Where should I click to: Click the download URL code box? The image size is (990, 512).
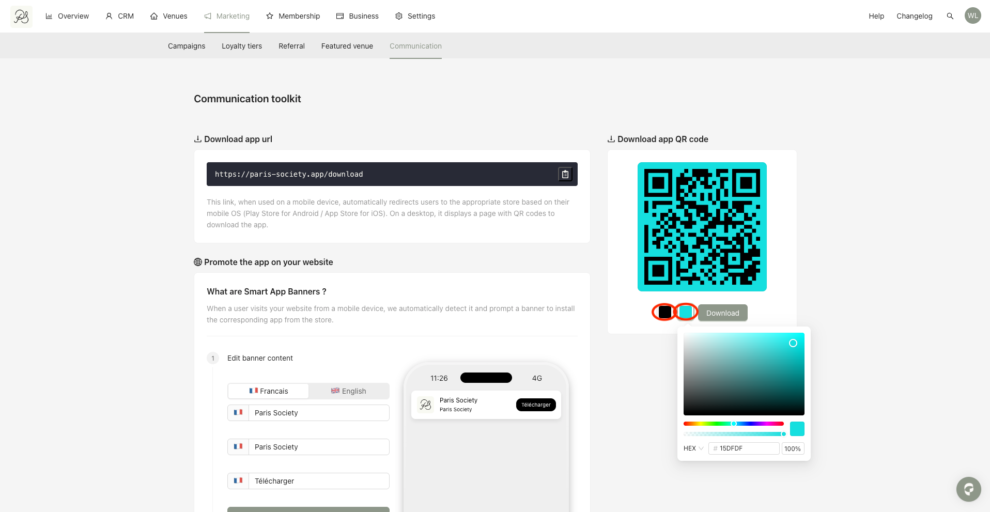[x=392, y=174]
